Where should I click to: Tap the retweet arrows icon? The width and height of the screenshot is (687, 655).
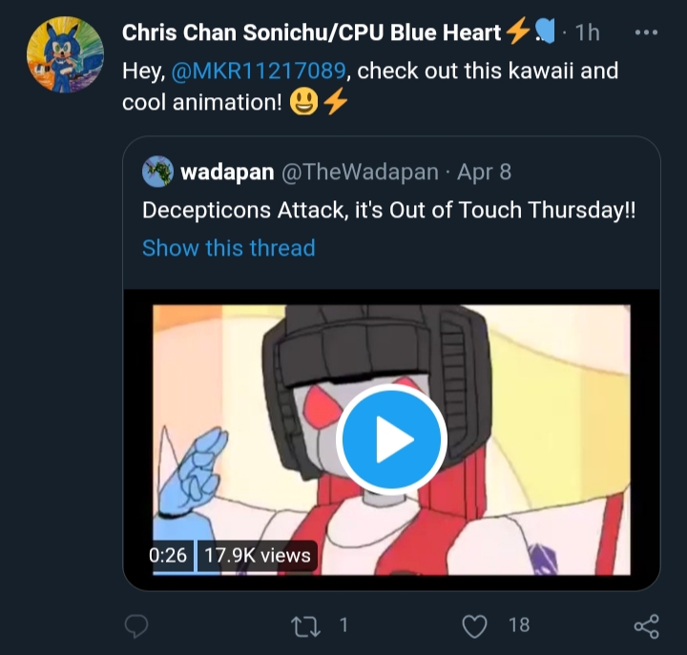pos(306,626)
